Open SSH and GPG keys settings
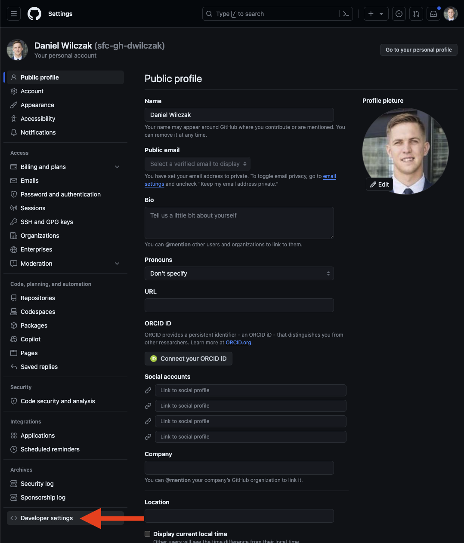Viewport: 464px width, 543px height. (46, 222)
